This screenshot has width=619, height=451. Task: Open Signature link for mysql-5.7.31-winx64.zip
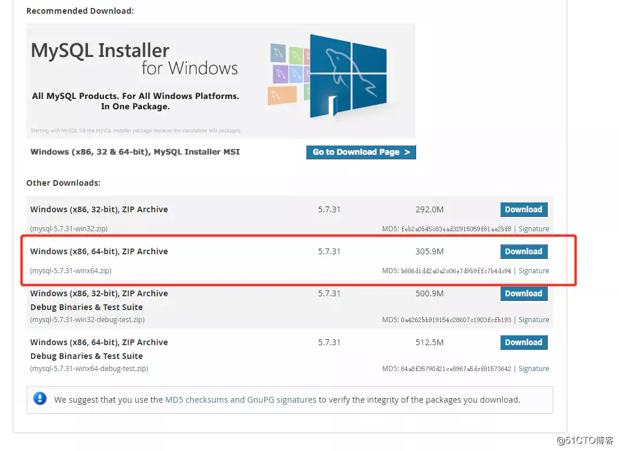tap(534, 271)
